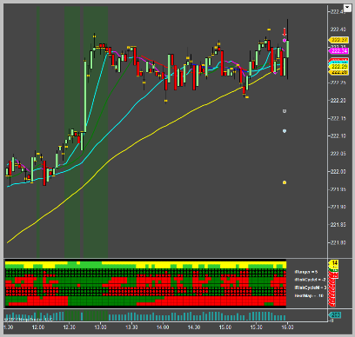Select the orange dot marker near 221.95
The width and height of the screenshot is (355, 337).
click(x=285, y=182)
